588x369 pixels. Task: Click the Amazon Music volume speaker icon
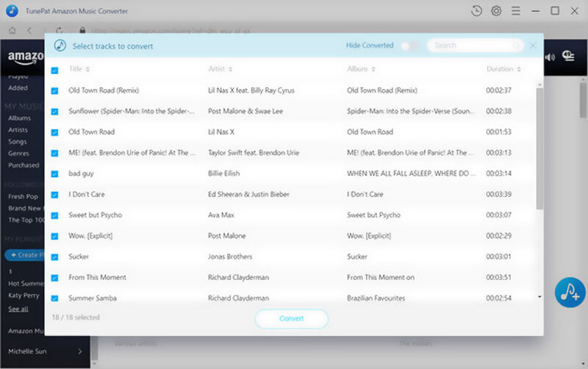(550, 57)
